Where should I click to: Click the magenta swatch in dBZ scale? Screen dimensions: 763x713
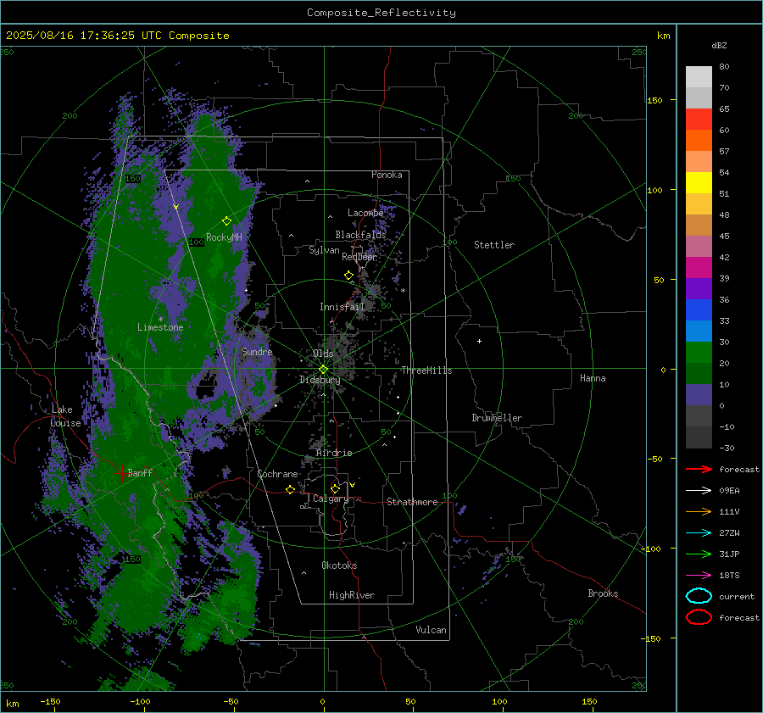pyautogui.click(x=699, y=267)
